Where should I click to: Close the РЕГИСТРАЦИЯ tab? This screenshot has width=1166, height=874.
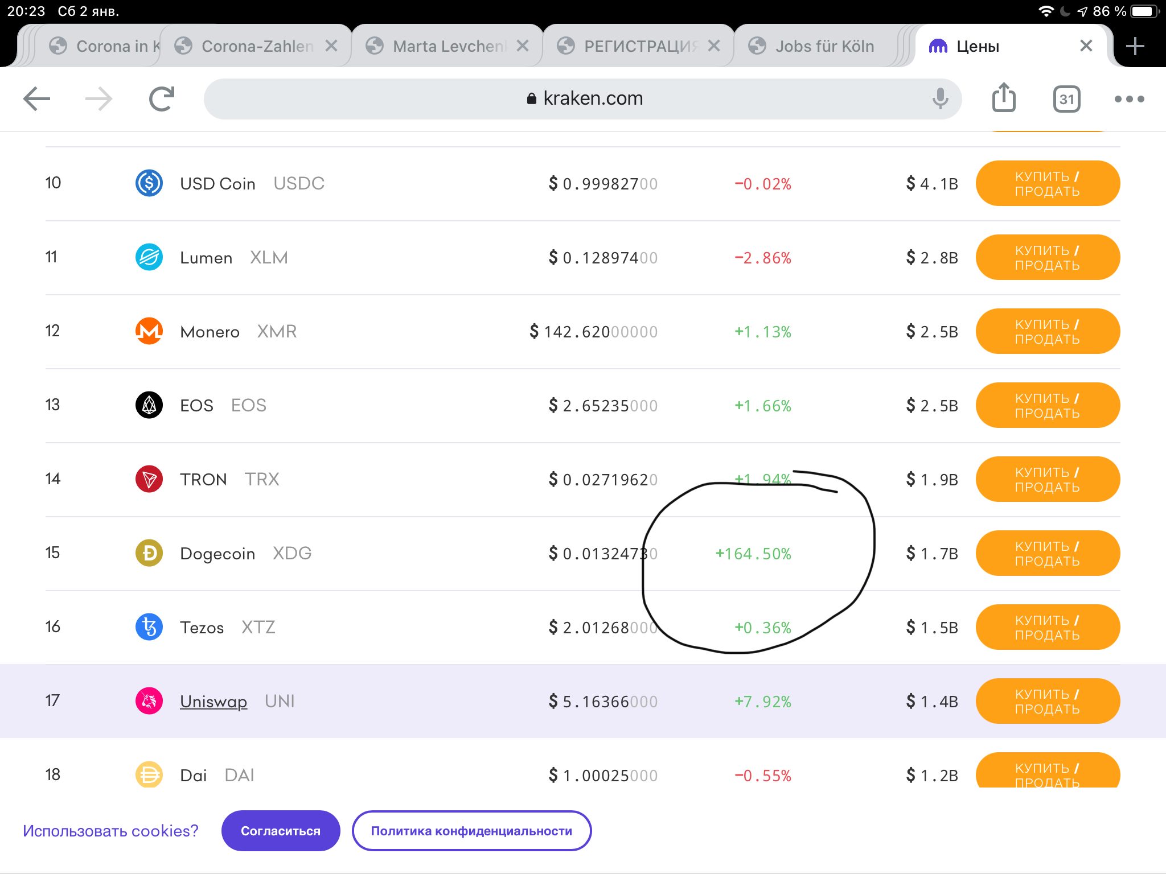pyautogui.click(x=714, y=46)
